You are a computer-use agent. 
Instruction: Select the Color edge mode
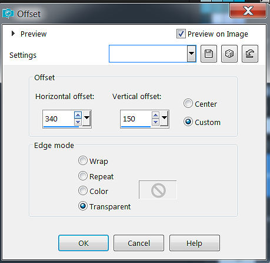pyautogui.click(x=83, y=190)
